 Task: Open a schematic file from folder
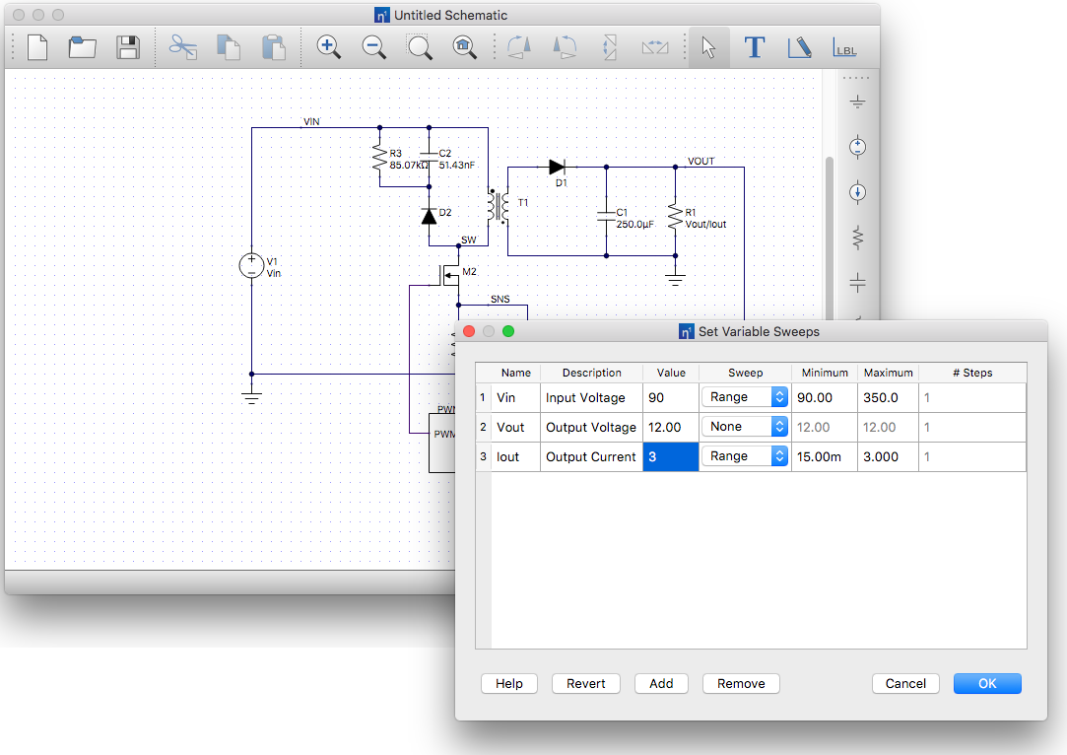pos(83,47)
